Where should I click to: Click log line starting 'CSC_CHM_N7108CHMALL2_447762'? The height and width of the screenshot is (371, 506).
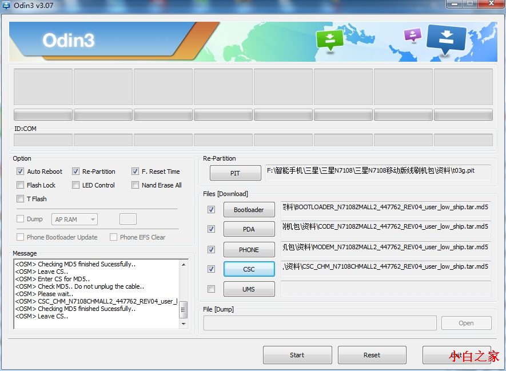[x=96, y=301]
